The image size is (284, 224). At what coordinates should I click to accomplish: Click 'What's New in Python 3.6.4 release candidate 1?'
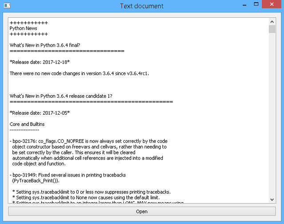(x=61, y=96)
